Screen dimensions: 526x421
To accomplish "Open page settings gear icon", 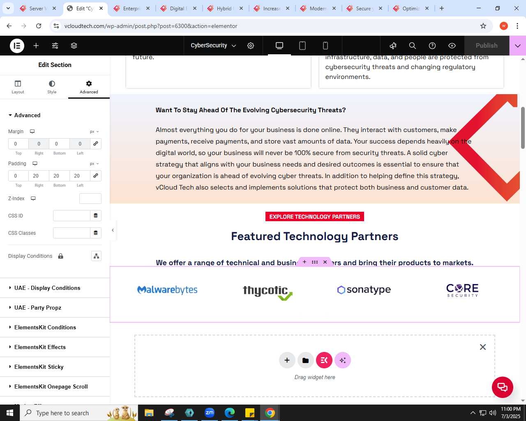I will [251, 46].
